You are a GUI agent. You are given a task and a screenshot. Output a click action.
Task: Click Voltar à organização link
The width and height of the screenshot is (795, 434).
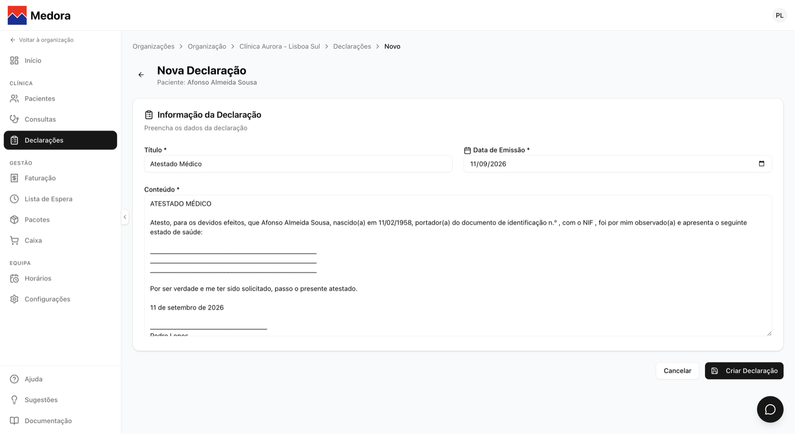pos(42,40)
